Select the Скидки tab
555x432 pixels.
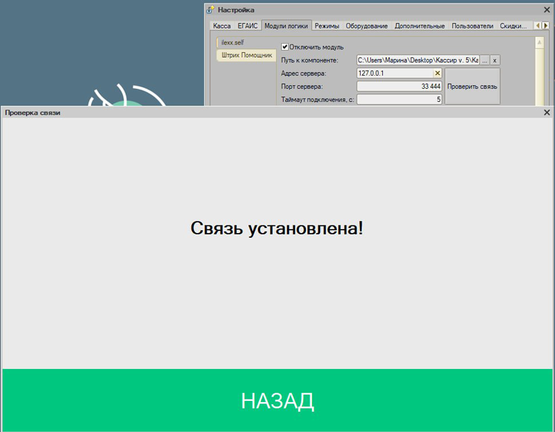coord(513,26)
